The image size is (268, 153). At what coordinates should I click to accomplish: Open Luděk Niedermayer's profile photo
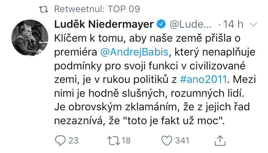(30, 38)
